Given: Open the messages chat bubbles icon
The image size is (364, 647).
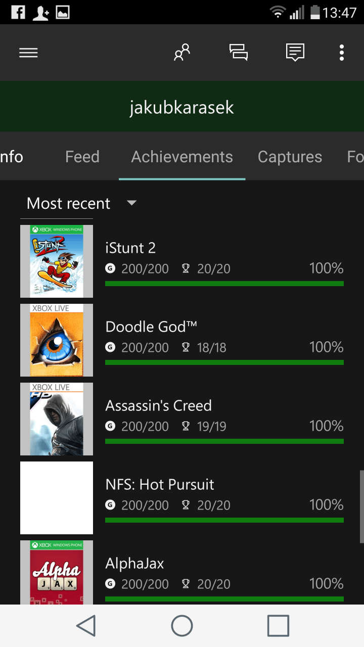Looking at the screenshot, I should click(x=239, y=53).
